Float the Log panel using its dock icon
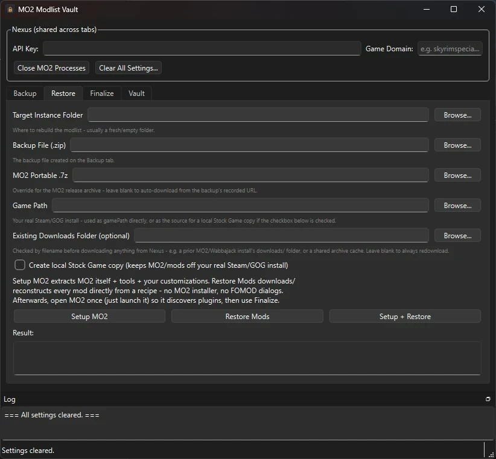This screenshot has width=496, height=459. pyautogui.click(x=488, y=399)
